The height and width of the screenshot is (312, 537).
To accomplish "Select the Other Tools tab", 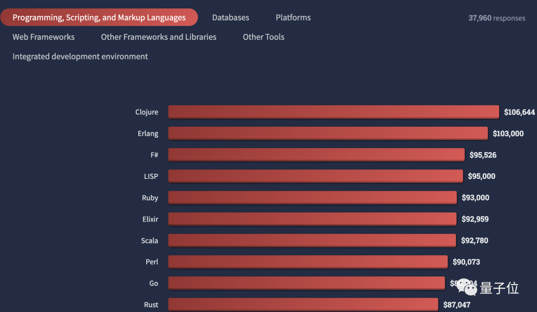I will tap(264, 37).
